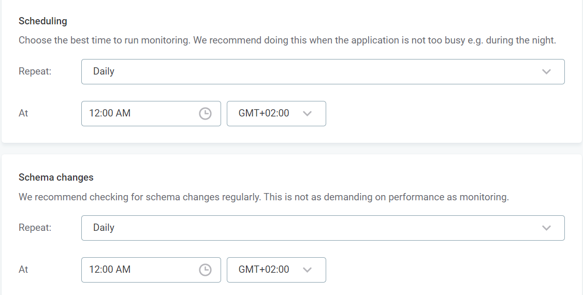The height and width of the screenshot is (295, 583).
Task: Click chevron arrow of Schema changes Repeat dropdown
Action: pos(546,228)
